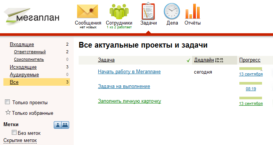Click 13 сентября link for Начать работу
The width and height of the screenshot is (273, 145).
[251, 74]
